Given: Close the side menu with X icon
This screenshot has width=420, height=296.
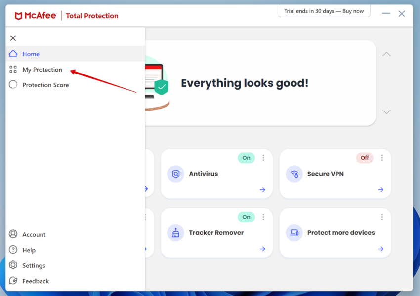Looking at the screenshot, I should tap(13, 38).
